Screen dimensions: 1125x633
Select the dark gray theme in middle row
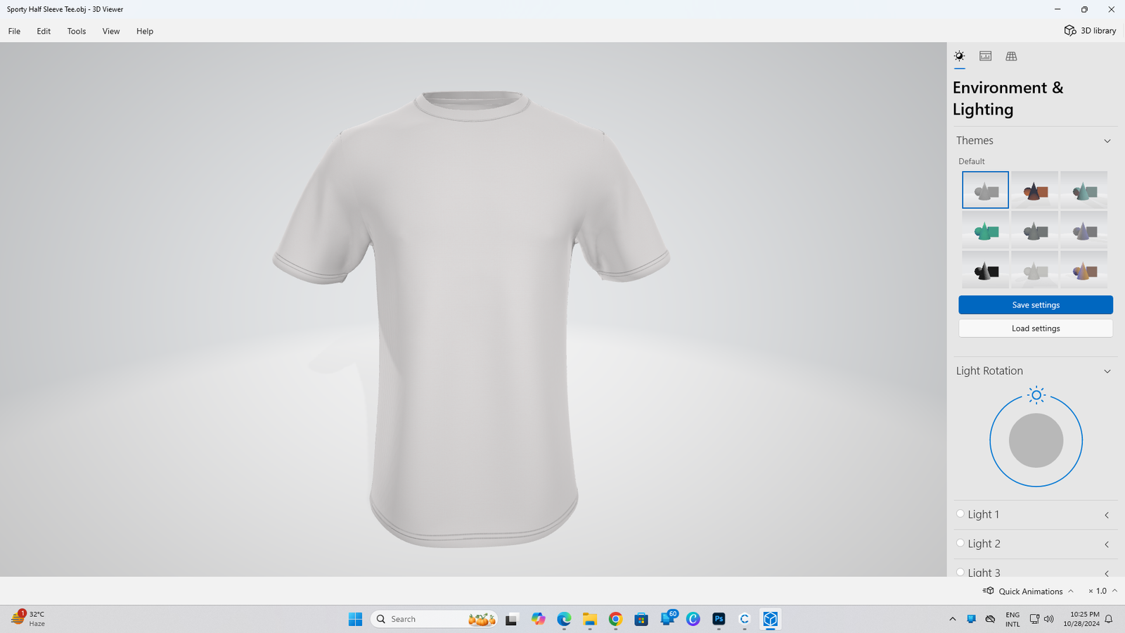(x=1034, y=230)
